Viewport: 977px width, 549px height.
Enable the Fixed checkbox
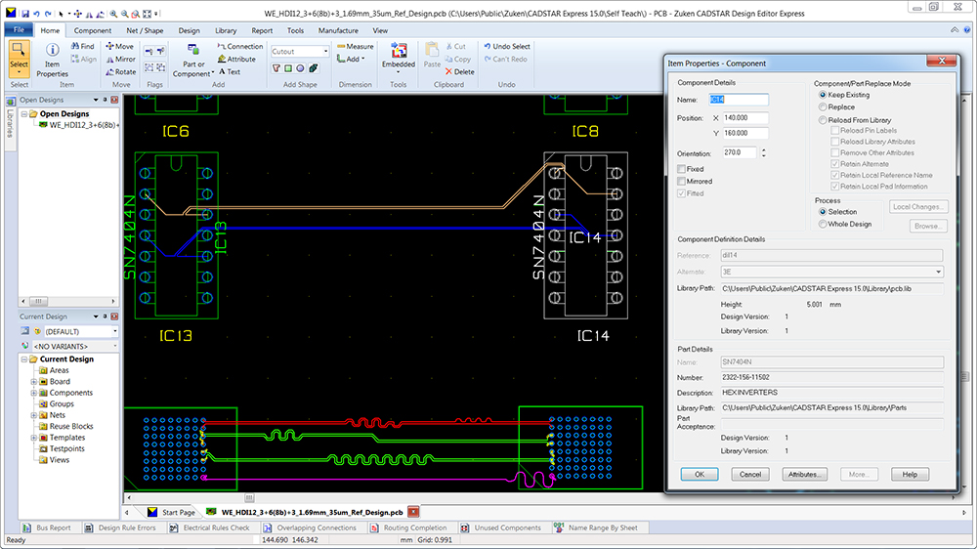[681, 169]
